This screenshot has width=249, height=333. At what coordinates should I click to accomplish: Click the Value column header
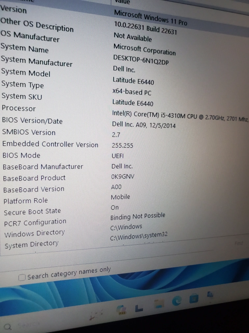pyautogui.click(x=123, y=2)
